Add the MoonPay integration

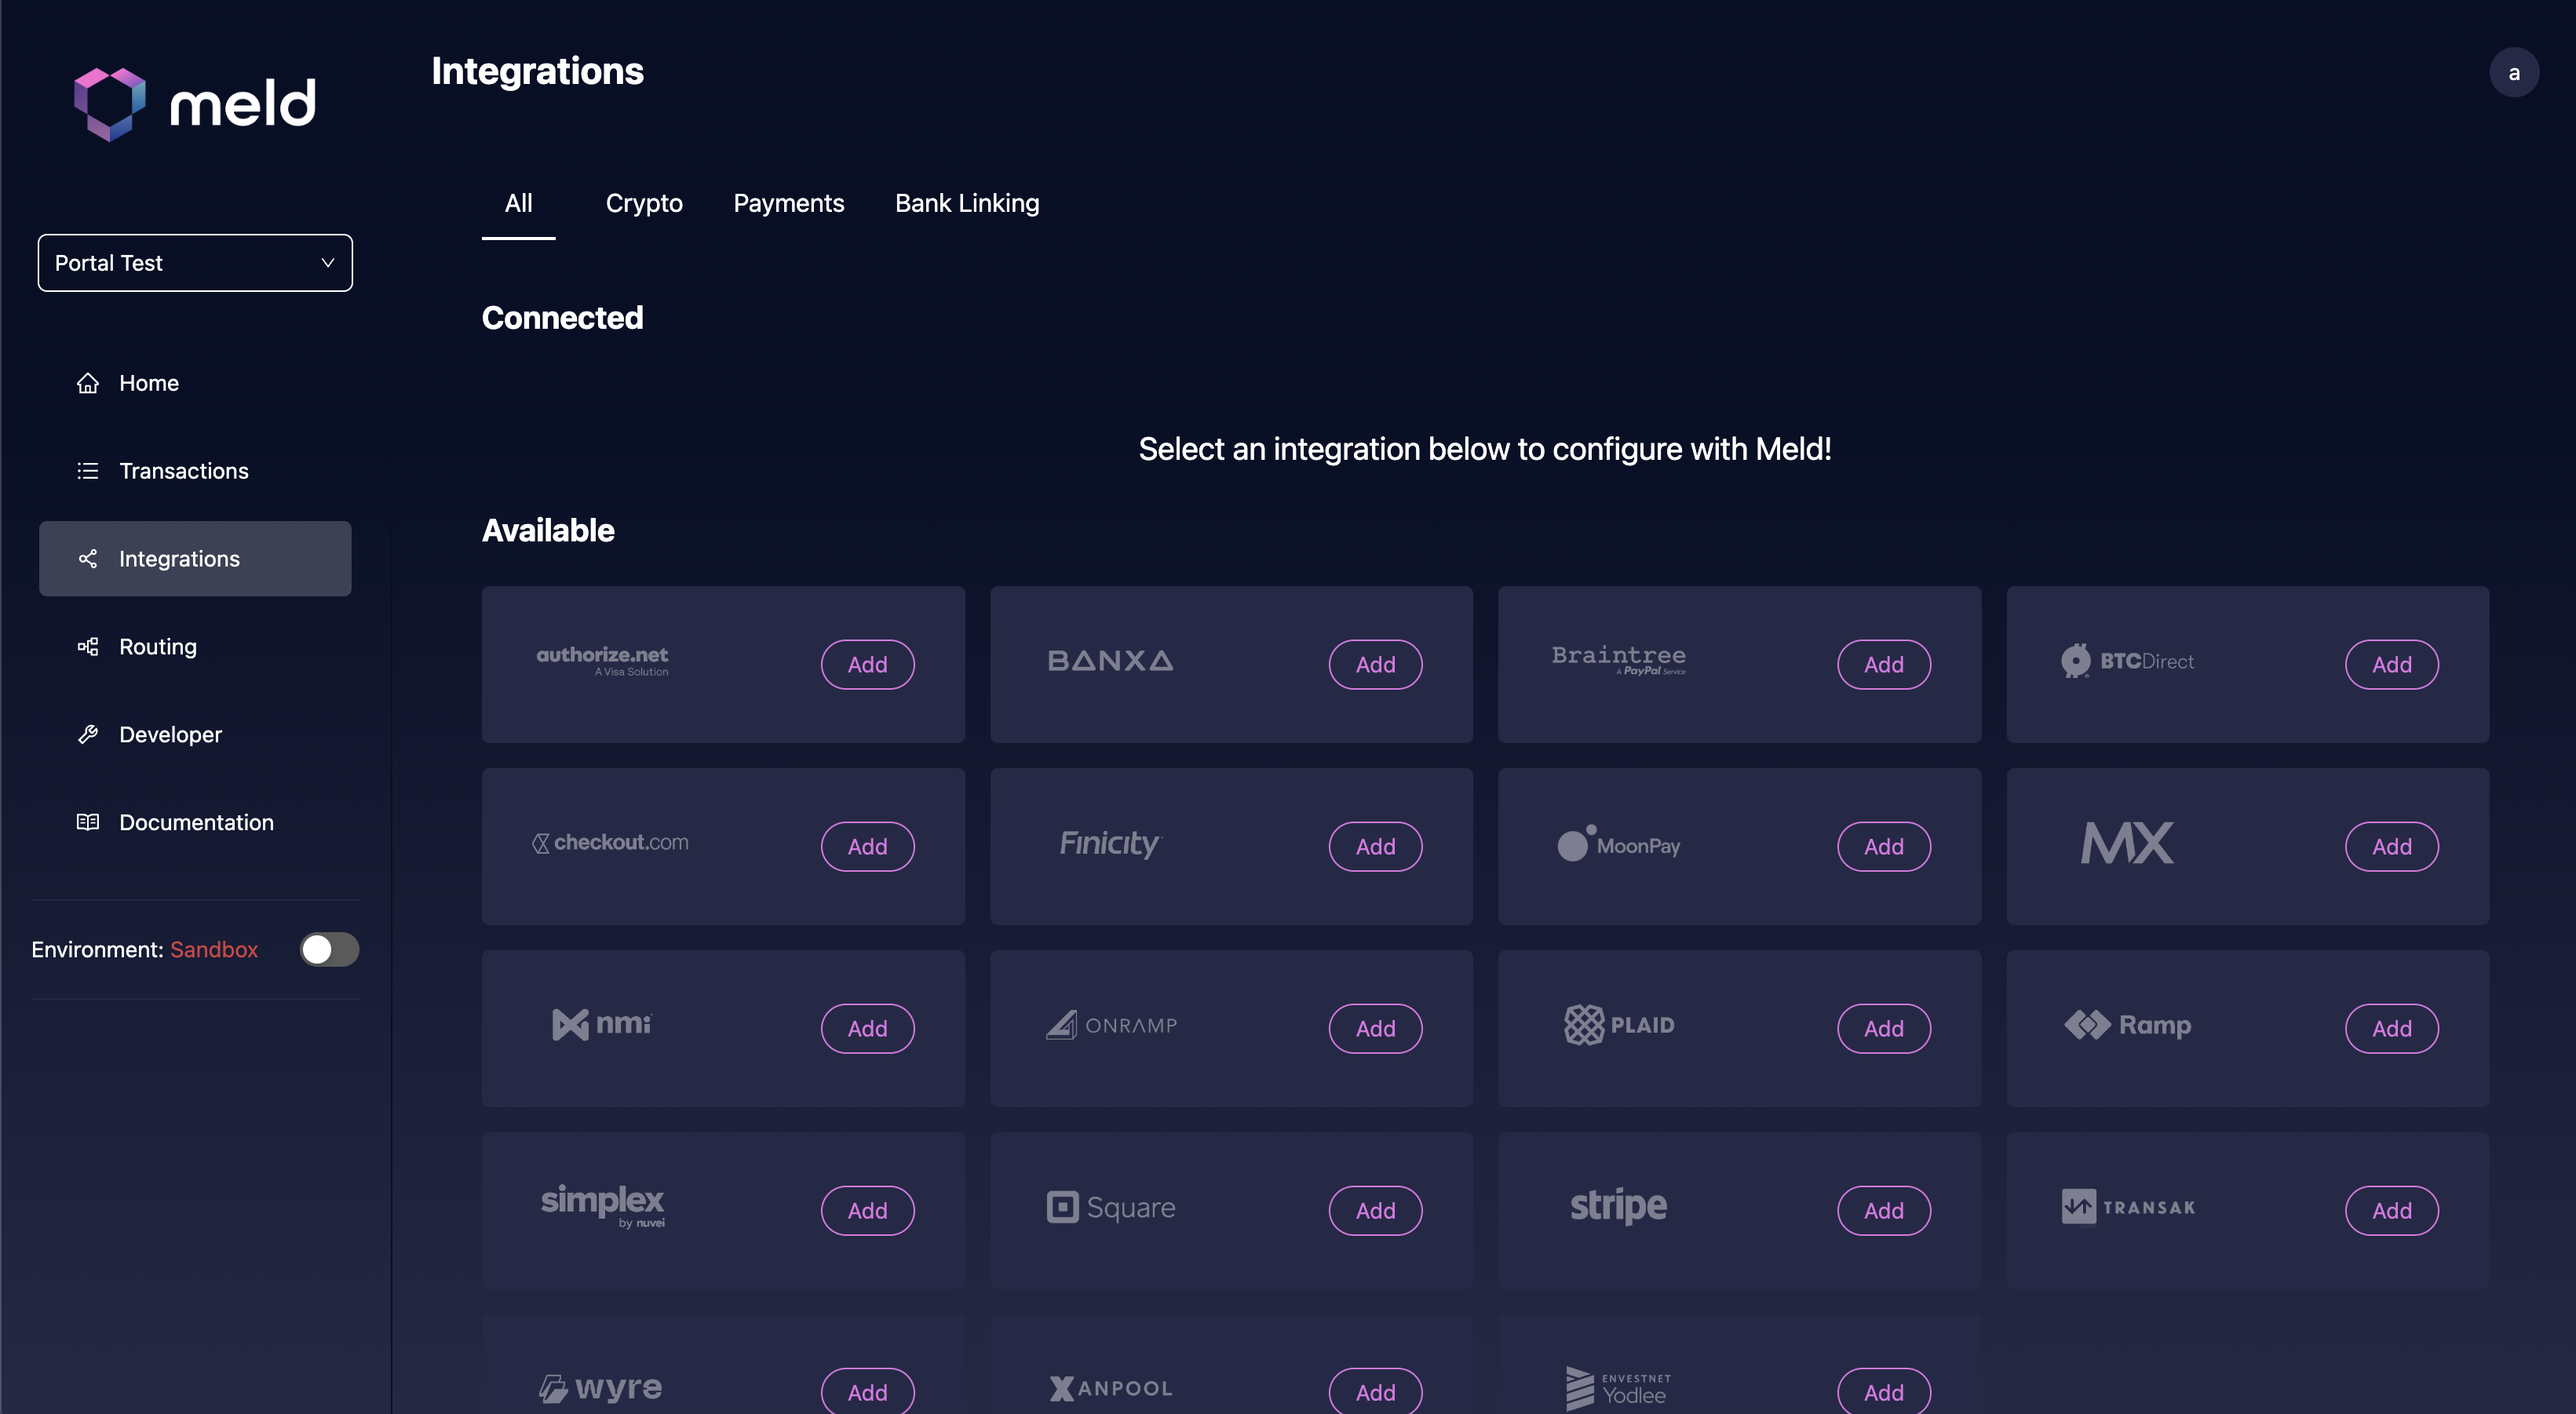point(1883,846)
